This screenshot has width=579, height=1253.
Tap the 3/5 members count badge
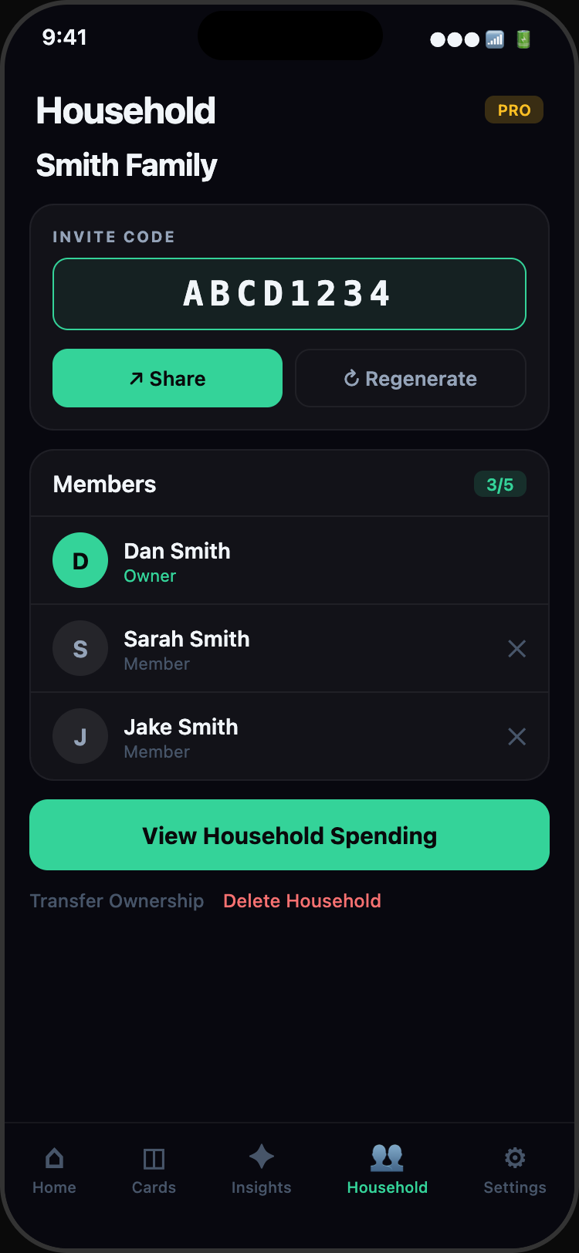pos(499,485)
